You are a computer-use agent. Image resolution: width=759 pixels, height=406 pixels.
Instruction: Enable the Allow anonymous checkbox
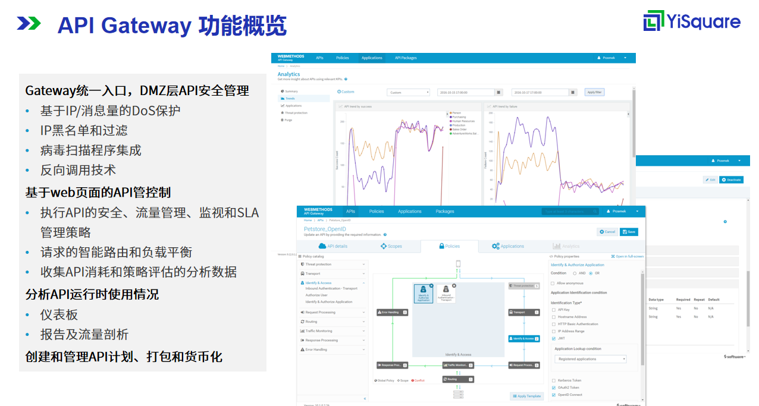pos(553,284)
